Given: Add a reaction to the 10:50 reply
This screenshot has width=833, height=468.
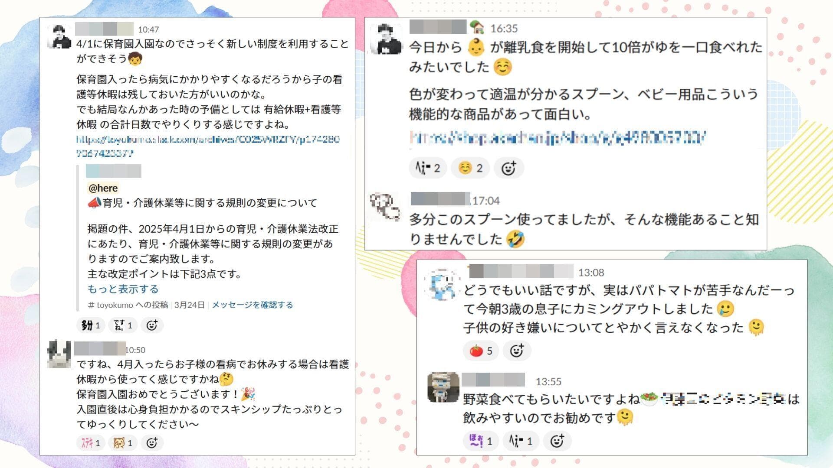Looking at the screenshot, I should tap(152, 443).
